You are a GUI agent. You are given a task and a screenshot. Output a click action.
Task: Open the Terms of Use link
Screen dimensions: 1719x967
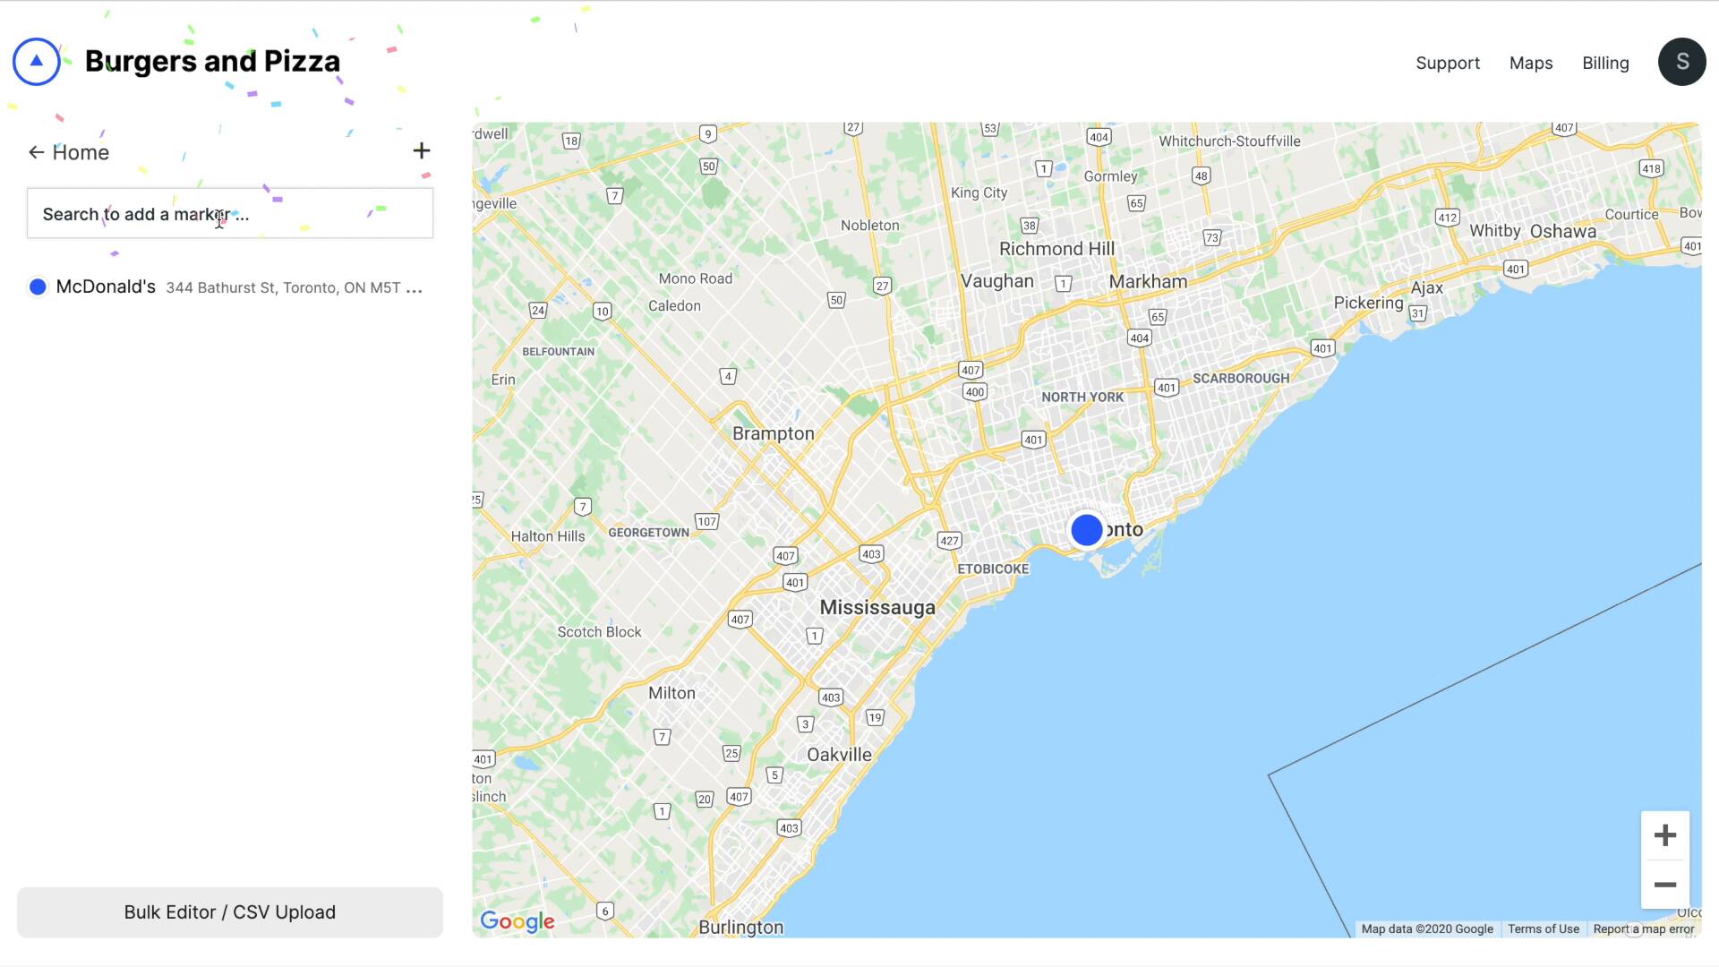pyautogui.click(x=1543, y=928)
